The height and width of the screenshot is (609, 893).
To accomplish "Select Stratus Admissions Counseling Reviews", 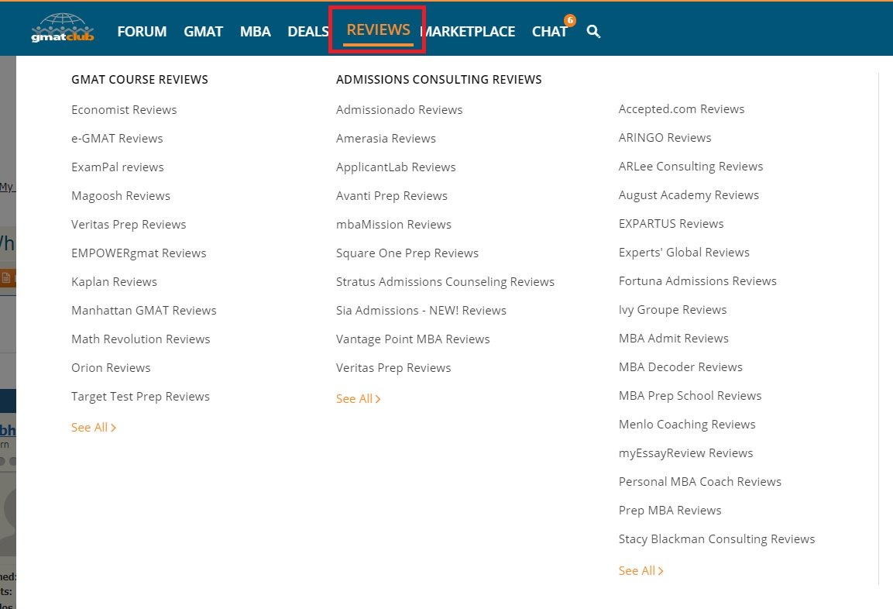I will tap(445, 282).
